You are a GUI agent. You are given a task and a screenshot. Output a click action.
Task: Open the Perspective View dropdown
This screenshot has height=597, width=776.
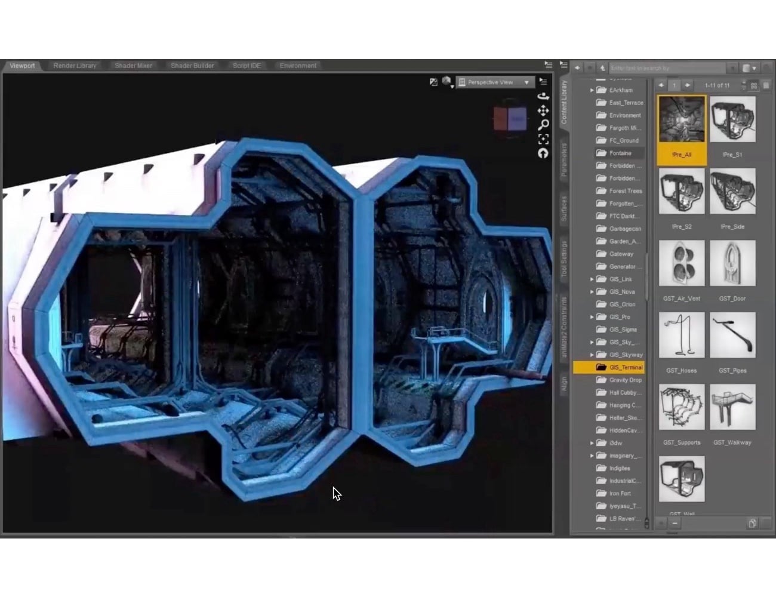pyautogui.click(x=494, y=82)
